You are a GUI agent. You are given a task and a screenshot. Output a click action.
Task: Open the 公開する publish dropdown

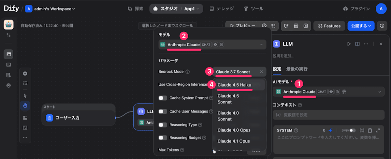tap(361, 26)
